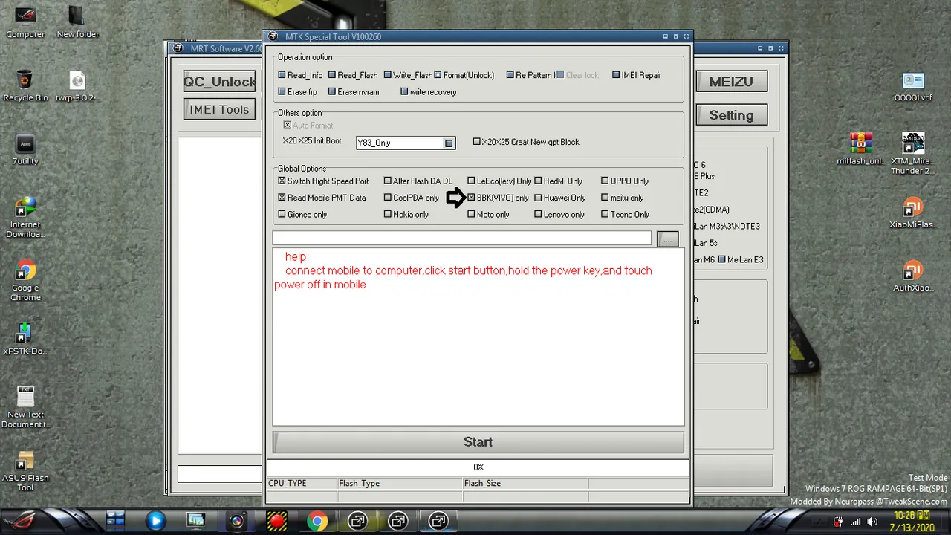Launch the AuthXiao desktop shortcut
The width and height of the screenshot is (951, 535).
click(913, 275)
